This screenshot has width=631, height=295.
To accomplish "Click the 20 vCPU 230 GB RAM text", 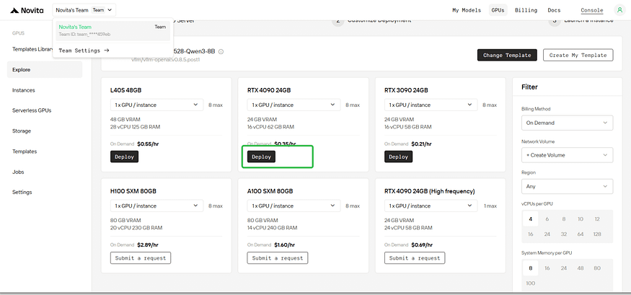I will 136,228.
